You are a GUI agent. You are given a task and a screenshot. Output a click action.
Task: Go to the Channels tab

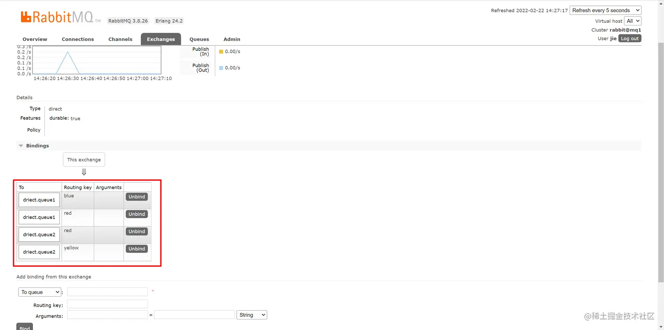120,39
